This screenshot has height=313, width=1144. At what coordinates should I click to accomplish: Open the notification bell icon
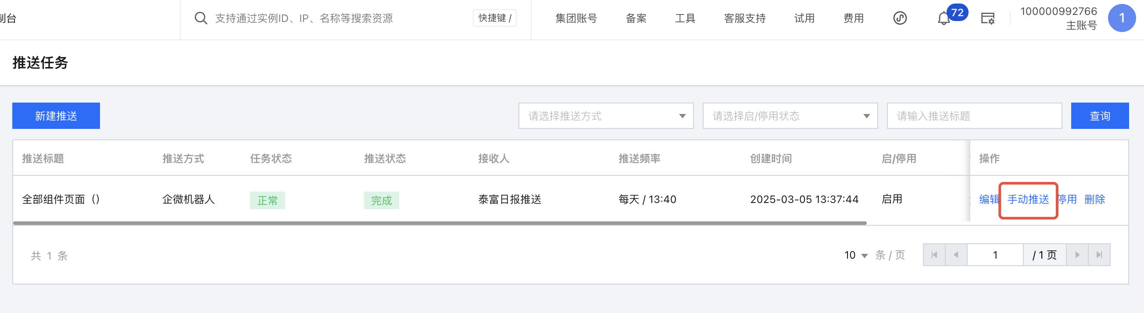943,19
